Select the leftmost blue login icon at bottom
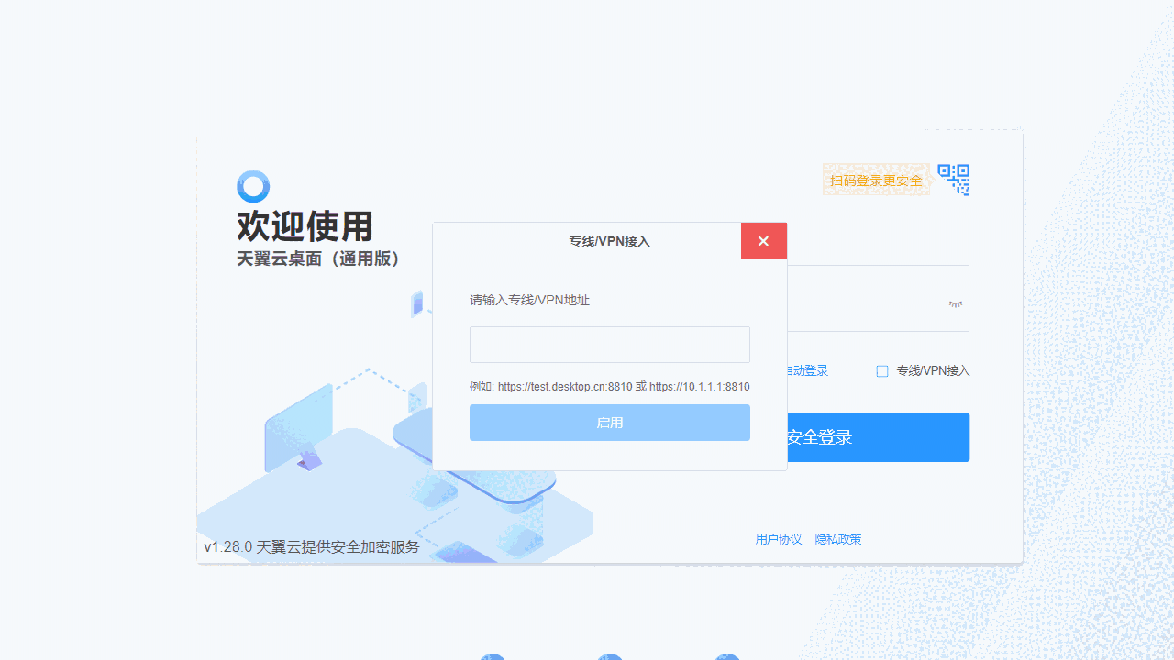Screen dimensions: 1174x660 click(492, 657)
